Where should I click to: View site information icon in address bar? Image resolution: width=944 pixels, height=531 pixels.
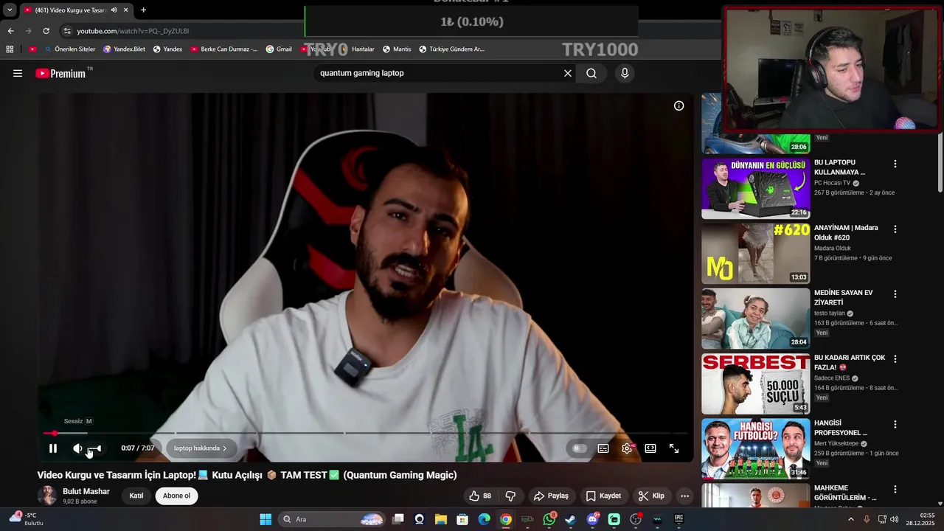coord(67,31)
